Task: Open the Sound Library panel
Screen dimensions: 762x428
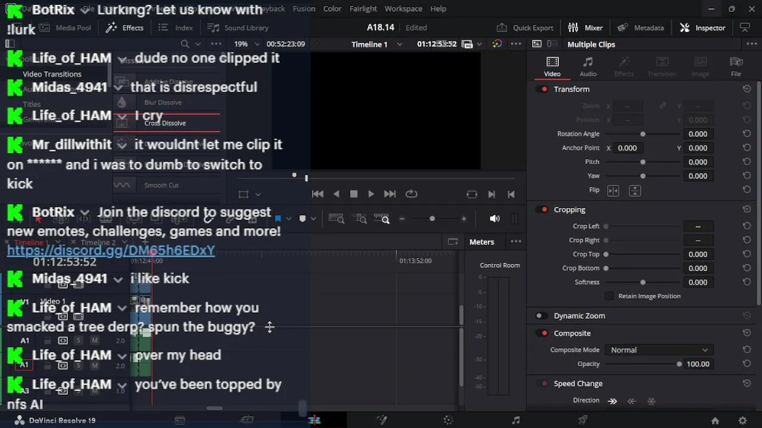Action: (x=238, y=27)
